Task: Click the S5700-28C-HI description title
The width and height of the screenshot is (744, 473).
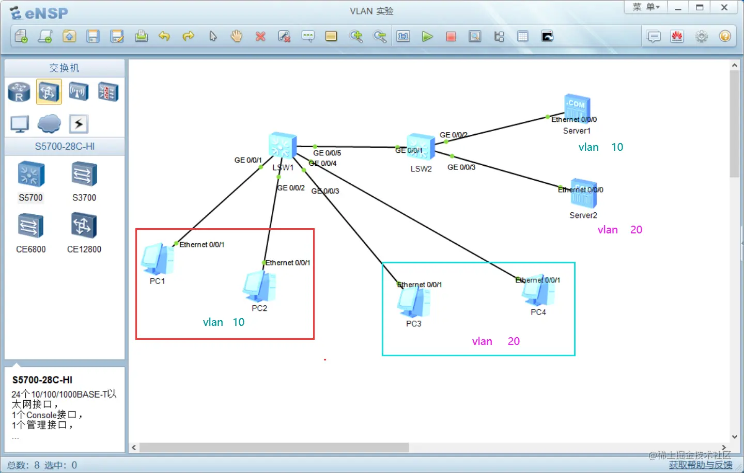Action: pos(42,380)
